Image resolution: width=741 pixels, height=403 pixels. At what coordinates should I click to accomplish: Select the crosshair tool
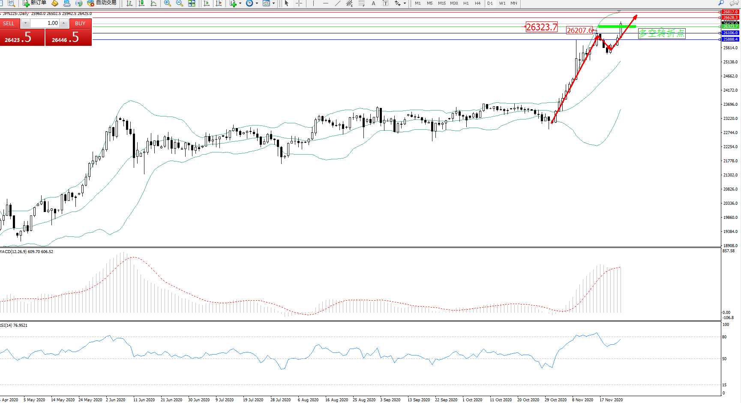click(299, 3)
